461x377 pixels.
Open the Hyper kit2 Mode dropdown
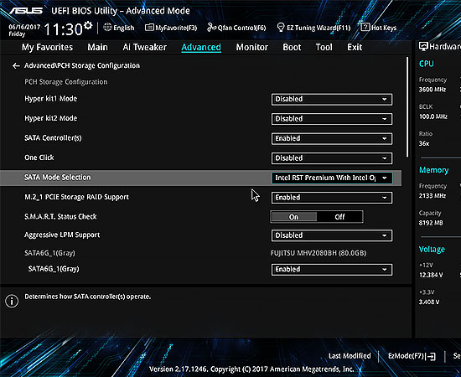(332, 119)
